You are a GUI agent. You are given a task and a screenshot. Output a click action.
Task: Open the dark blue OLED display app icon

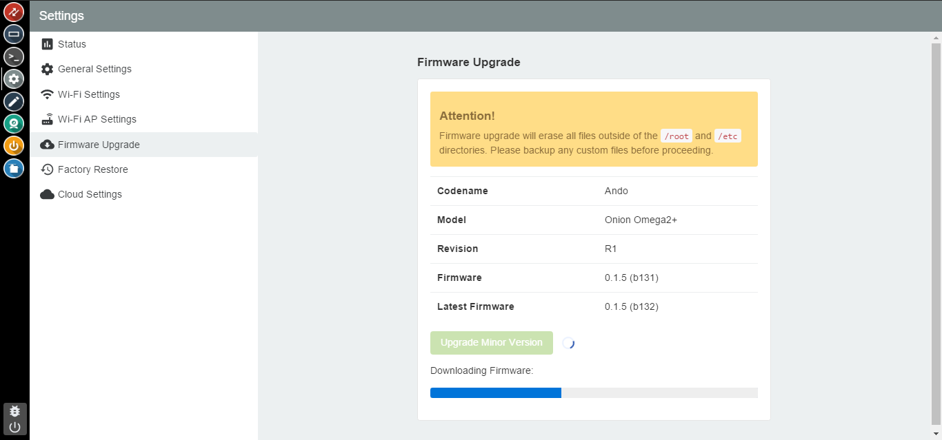click(x=14, y=34)
